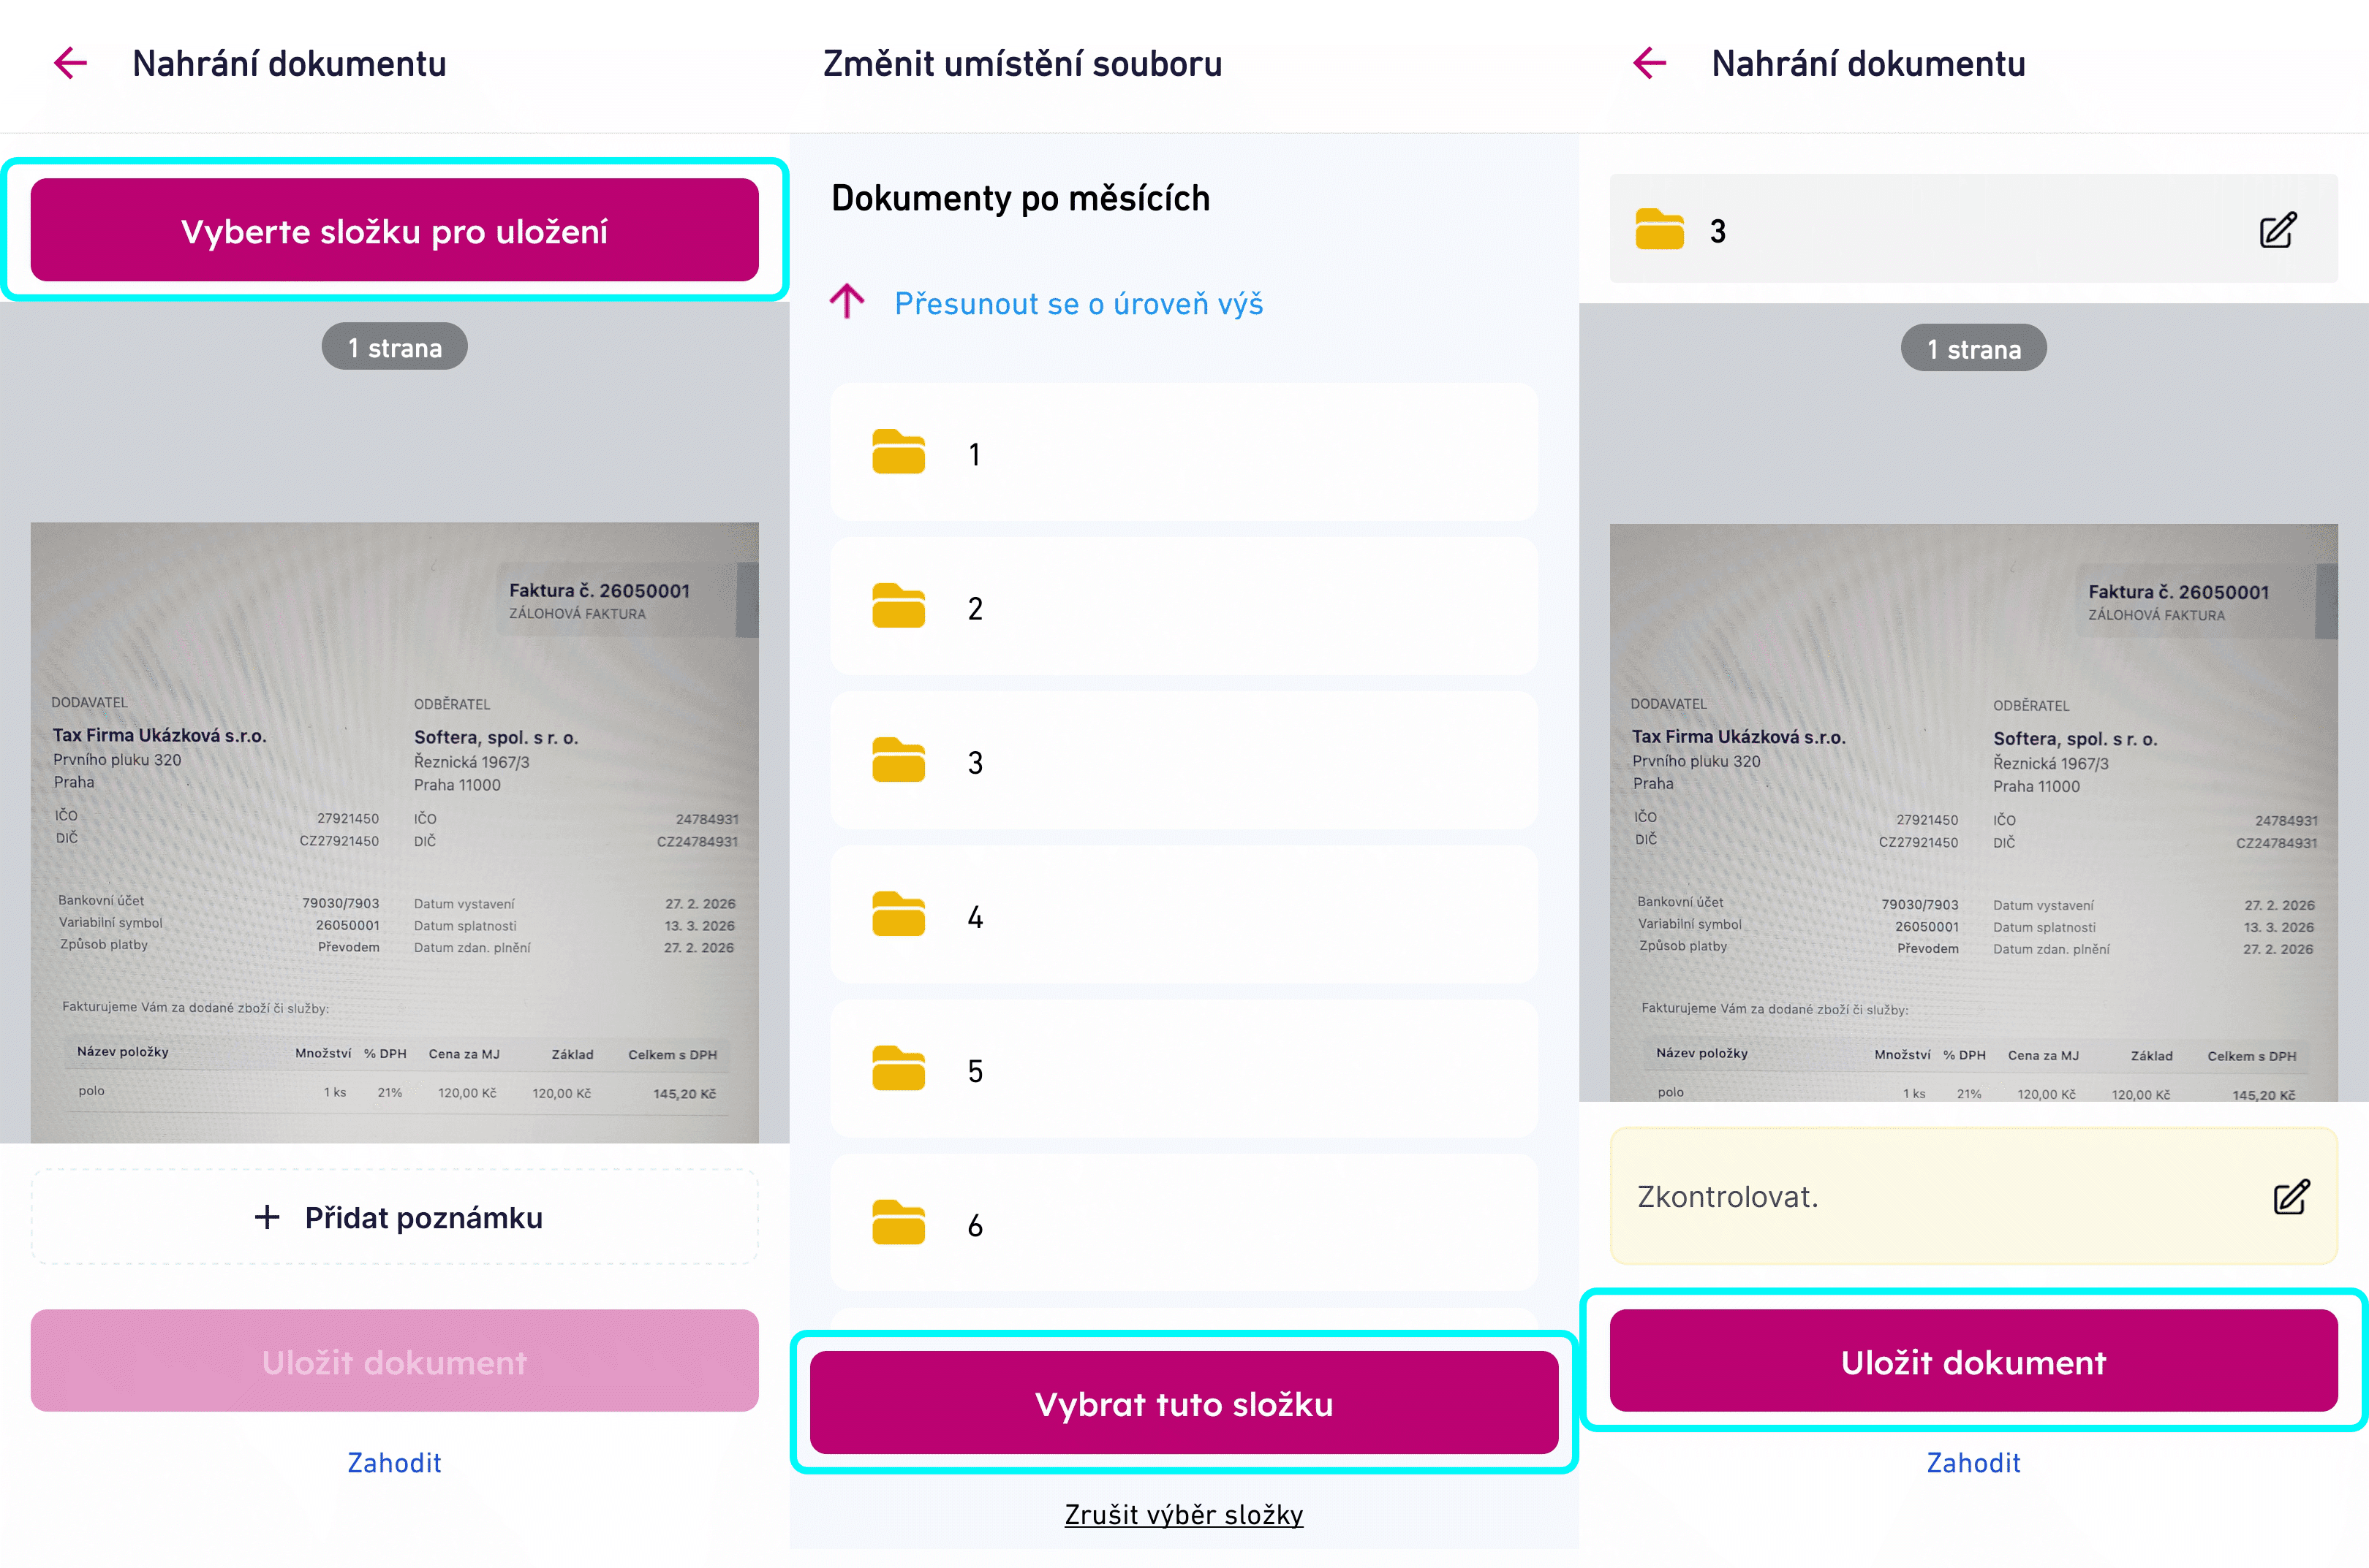This screenshot has height=1568, width=2369.
Task: Click the up arrow to go up one level
Action: pyautogui.click(x=847, y=301)
